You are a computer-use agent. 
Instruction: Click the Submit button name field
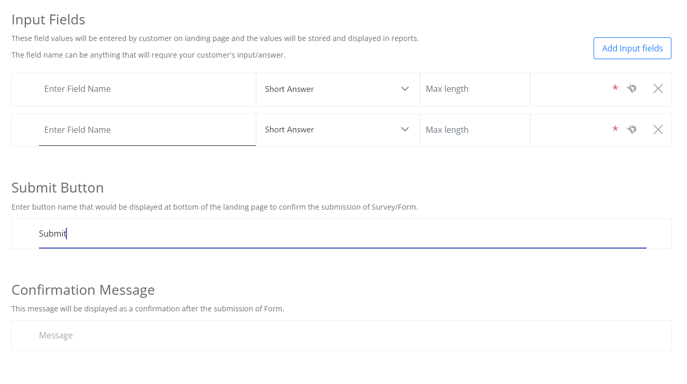pos(342,234)
